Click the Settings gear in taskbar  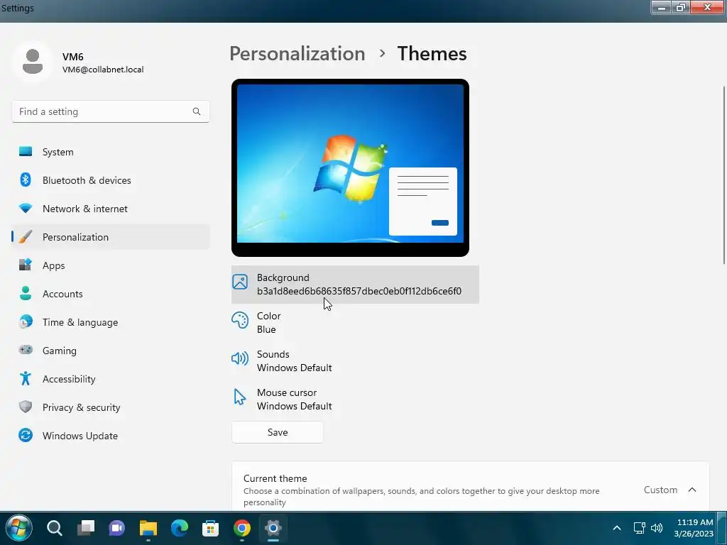tap(273, 528)
